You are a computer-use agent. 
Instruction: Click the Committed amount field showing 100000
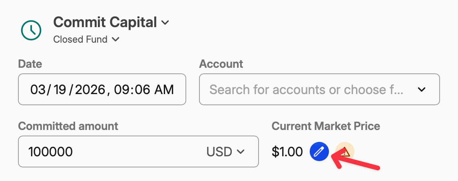(112, 151)
